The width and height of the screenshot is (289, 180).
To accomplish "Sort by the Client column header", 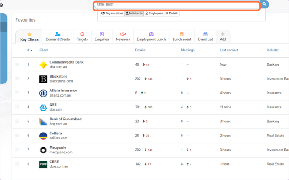I will [x=44, y=50].
